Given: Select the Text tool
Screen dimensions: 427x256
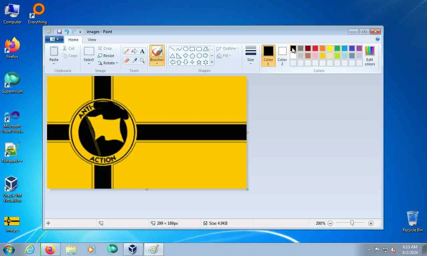Looking at the screenshot, I should [142, 51].
